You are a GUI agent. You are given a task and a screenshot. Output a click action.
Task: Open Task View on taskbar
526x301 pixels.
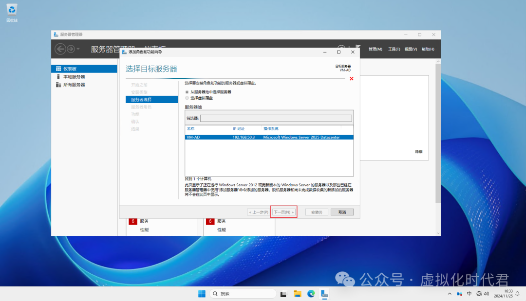click(283, 294)
